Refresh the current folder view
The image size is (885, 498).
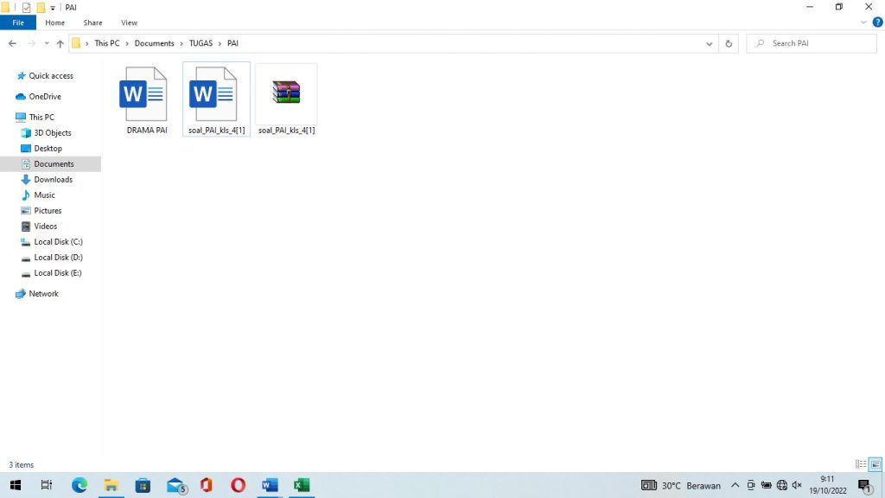tap(729, 43)
